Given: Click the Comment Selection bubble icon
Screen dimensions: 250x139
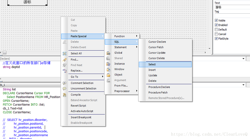Looking at the screenshot, I should [x=64, y=83].
